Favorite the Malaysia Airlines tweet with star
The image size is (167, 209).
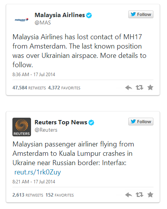pos(150,87)
